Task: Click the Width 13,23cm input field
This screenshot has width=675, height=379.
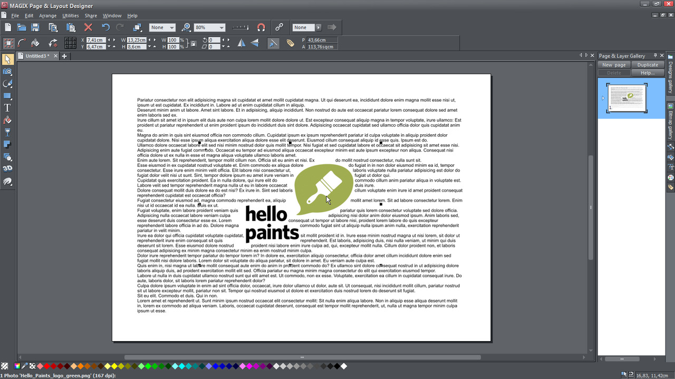Action: 137,40
